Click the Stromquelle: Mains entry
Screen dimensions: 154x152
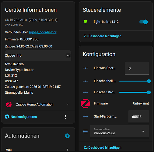pos(19,92)
